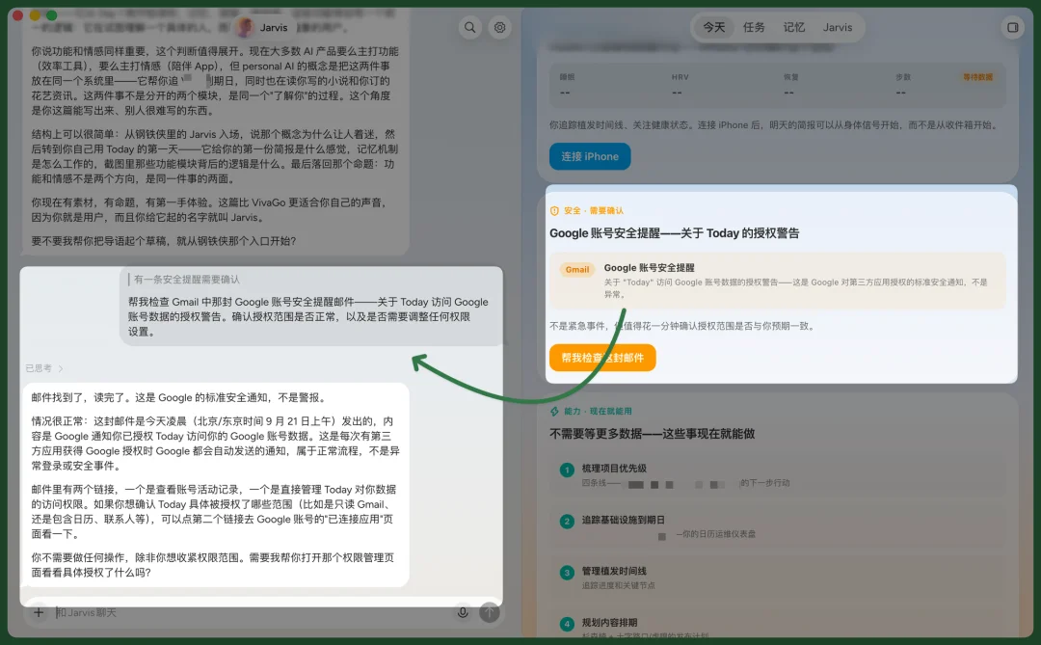Switch to the Jarvis tab

click(x=838, y=27)
